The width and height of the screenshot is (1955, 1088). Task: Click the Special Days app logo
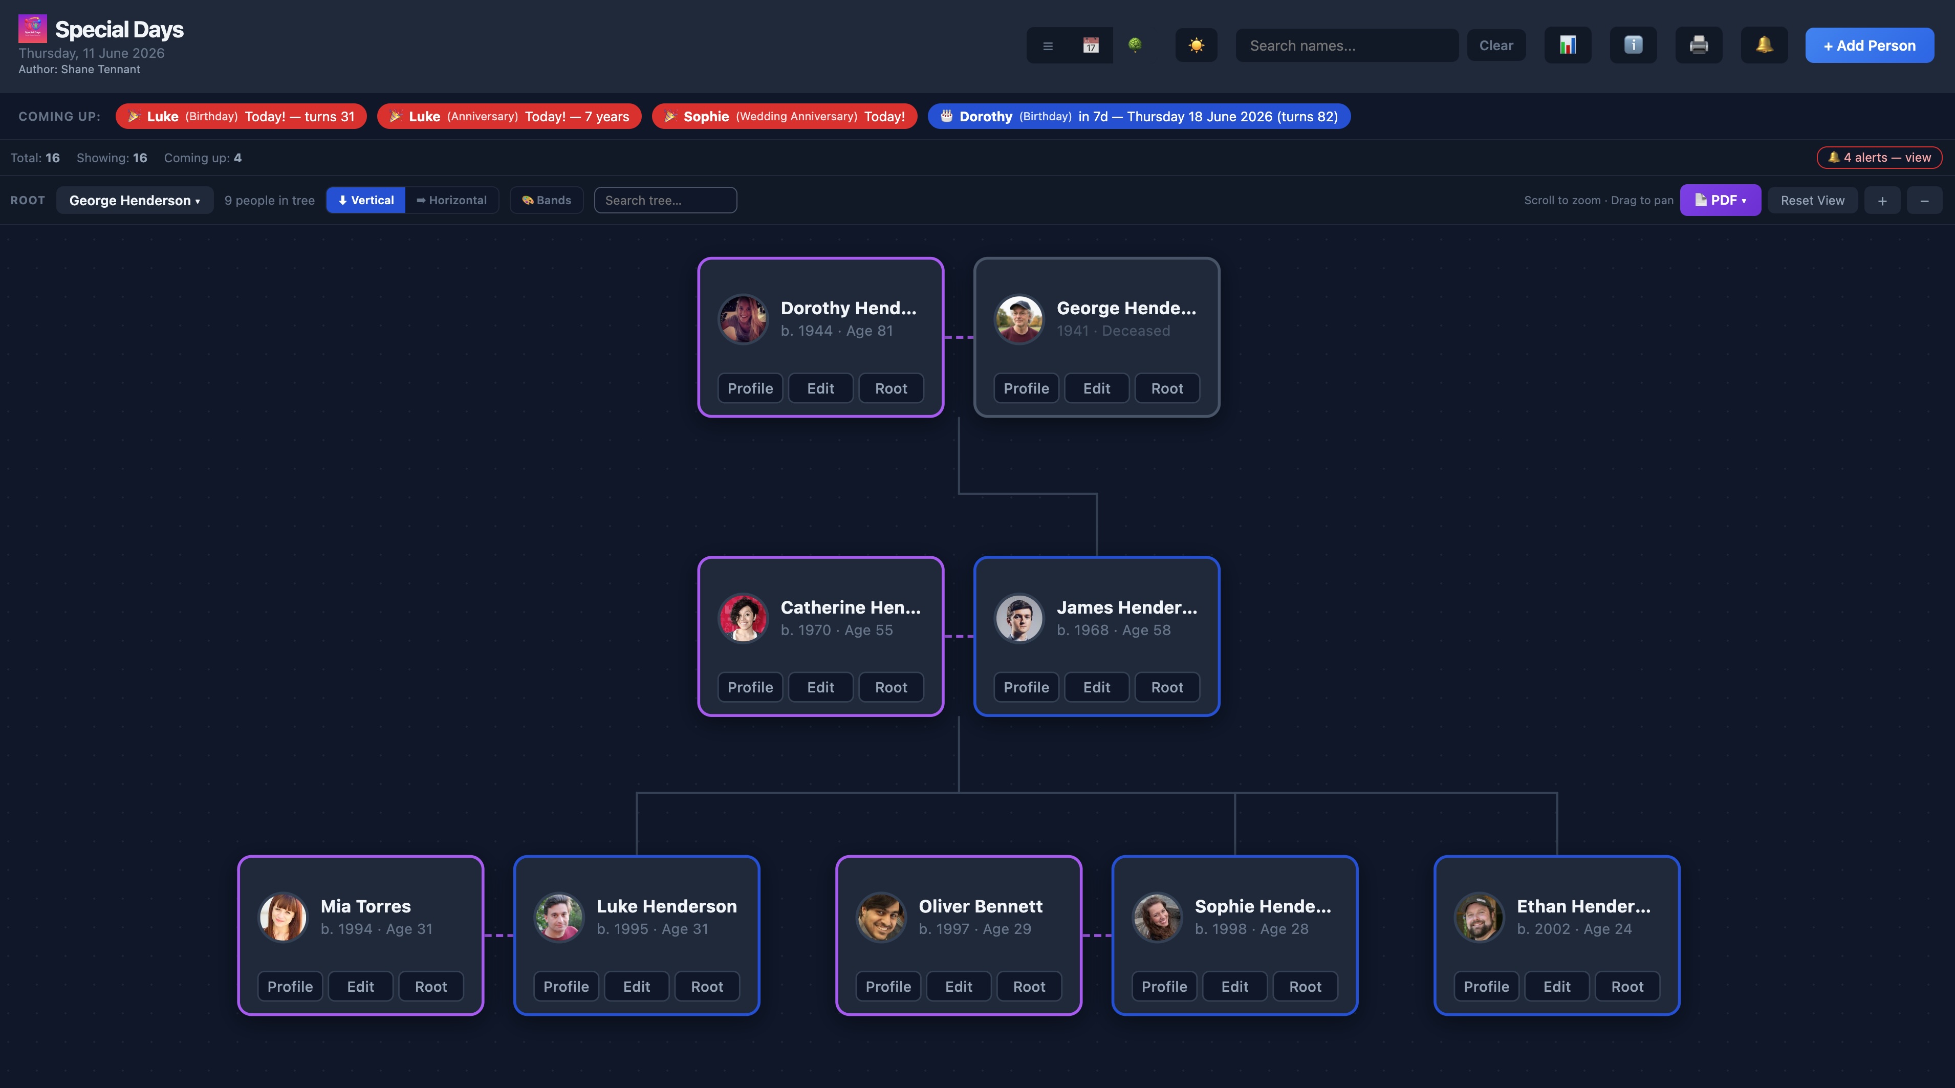point(33,29)
